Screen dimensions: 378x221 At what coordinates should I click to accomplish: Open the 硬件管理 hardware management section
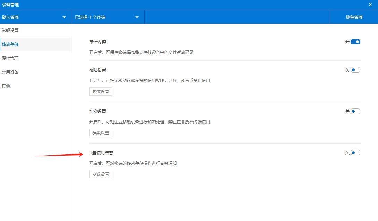click(x=10, y=58)
